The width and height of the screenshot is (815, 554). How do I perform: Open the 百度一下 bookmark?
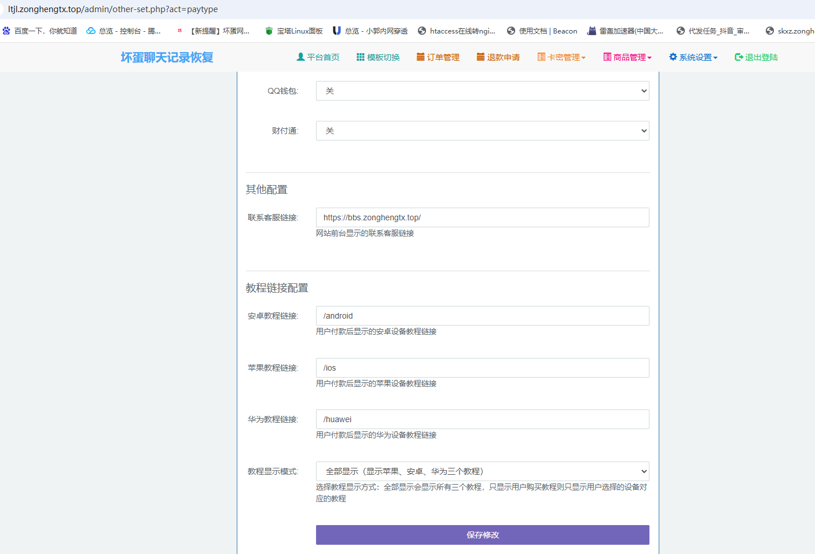(40, 31)
